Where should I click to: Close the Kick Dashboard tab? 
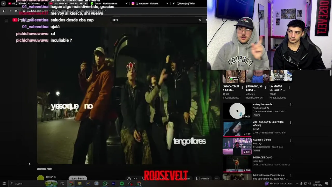126,4
